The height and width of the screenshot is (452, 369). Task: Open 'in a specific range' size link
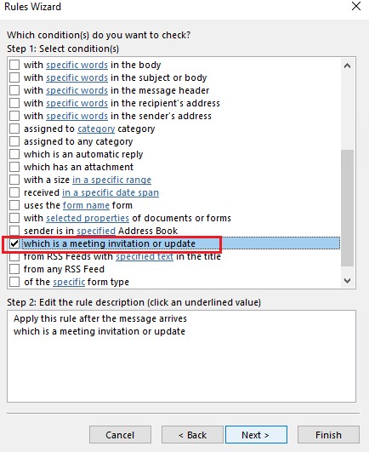[x=111, y=180]
